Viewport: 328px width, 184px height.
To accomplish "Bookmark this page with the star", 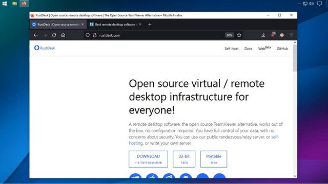I will 239,35.
